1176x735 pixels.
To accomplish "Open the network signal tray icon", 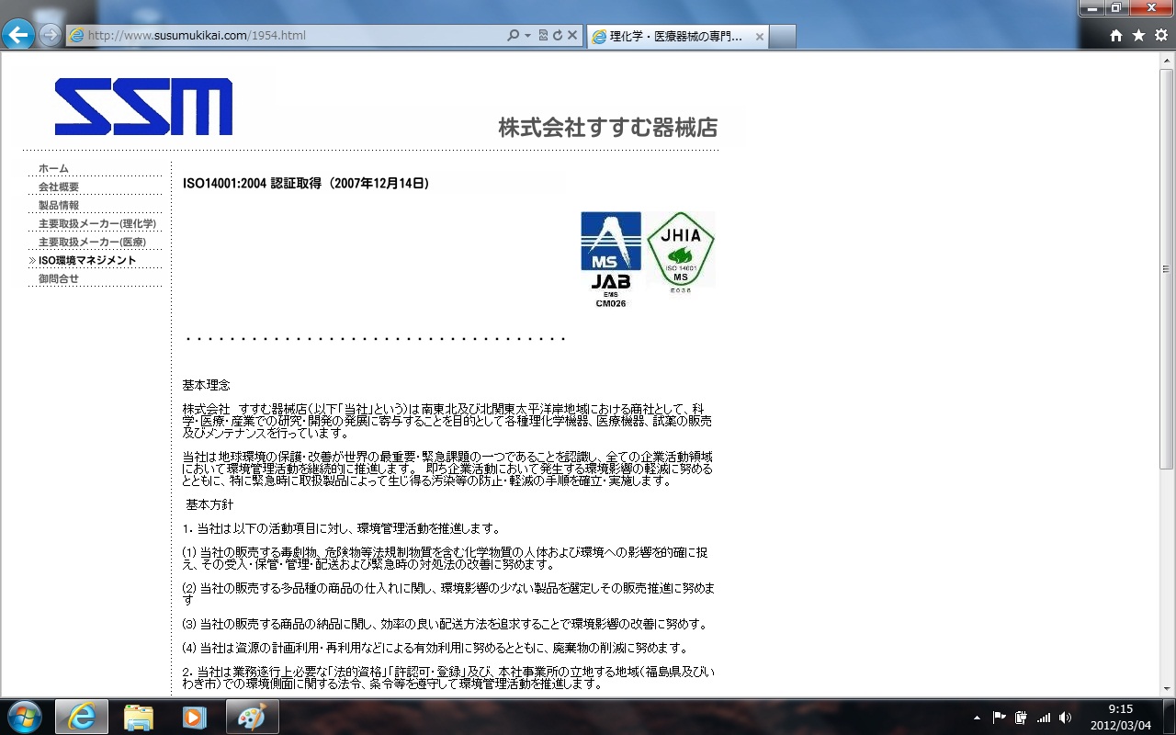I will coord(1043,718).
